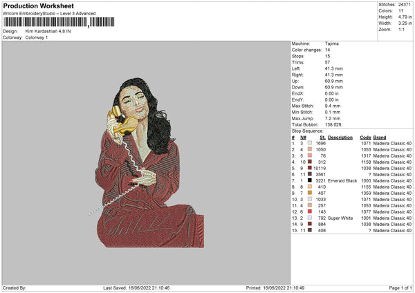
Task: Click the black swatch beside Emerald Black
Action: click(x=310, y=180)
